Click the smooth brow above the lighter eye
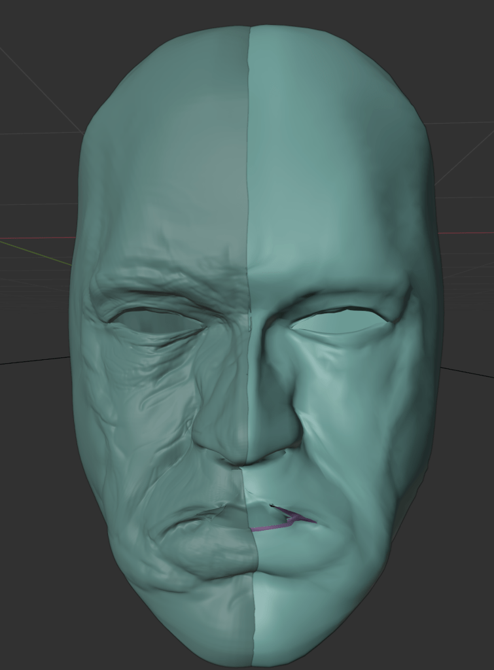This screenshot has height=670, width=494. [x=340, y=288]
